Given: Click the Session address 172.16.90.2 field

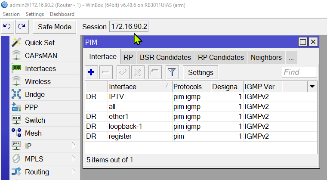Looking at the screenshot, I should point(129,26).
